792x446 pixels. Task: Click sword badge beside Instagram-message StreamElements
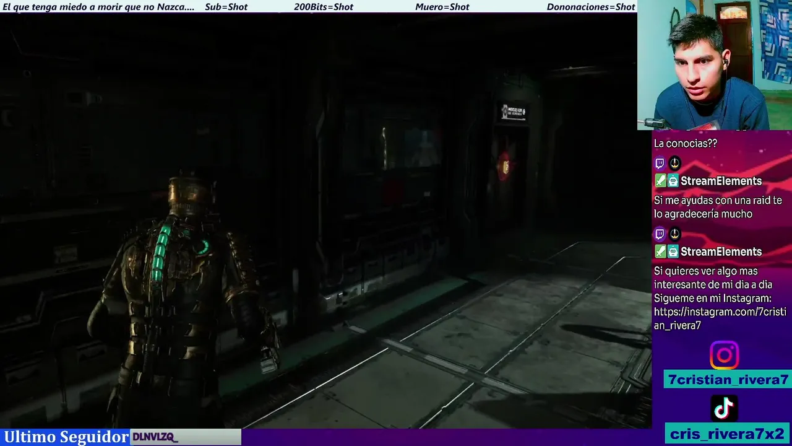tap(660, 251)
